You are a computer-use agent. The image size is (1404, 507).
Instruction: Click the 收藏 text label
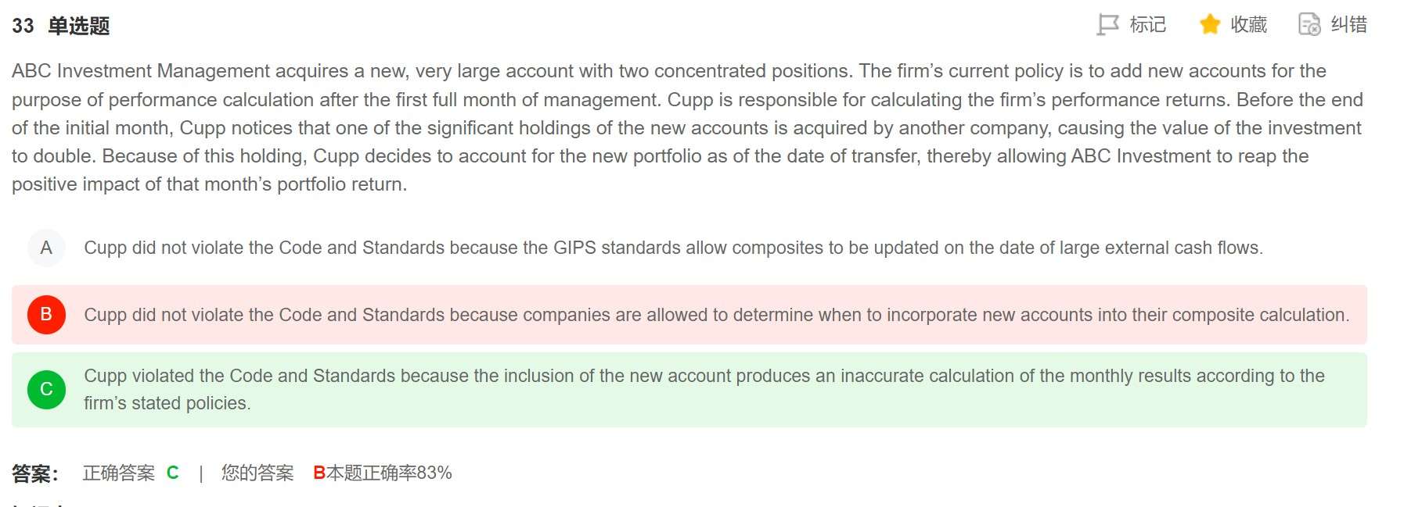click(1248, 25)
